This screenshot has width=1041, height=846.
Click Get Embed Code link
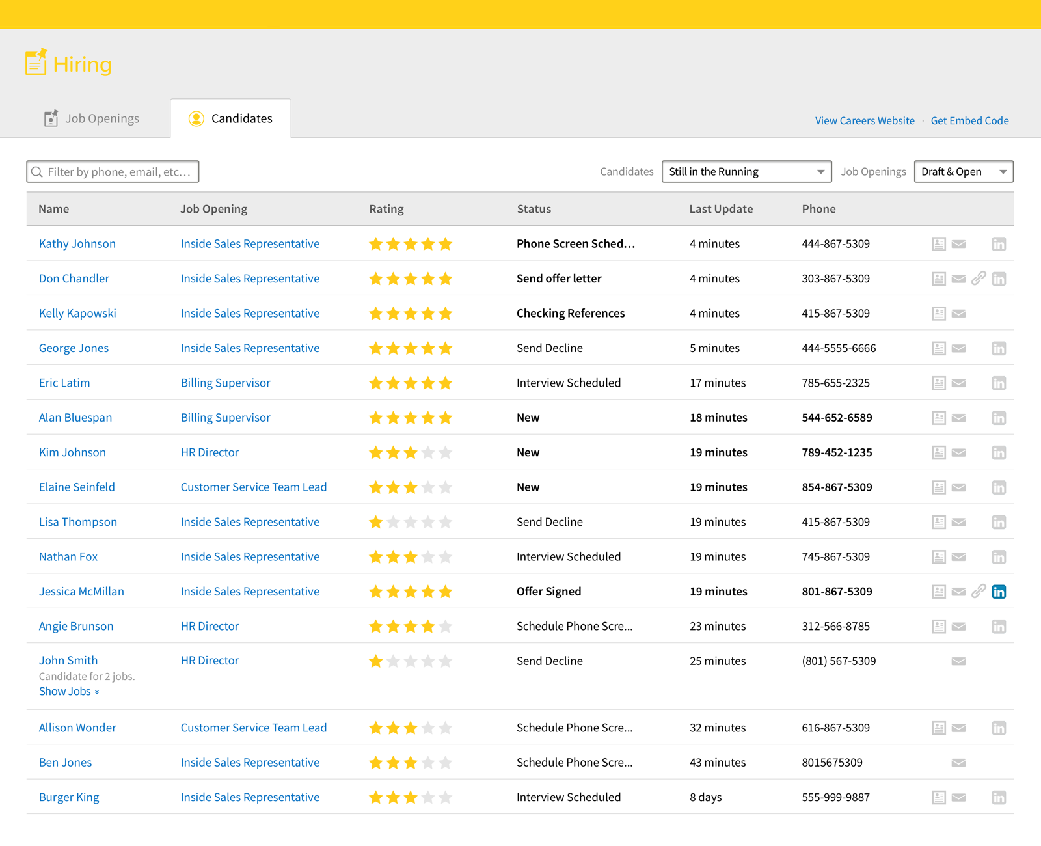pos(969,121)
